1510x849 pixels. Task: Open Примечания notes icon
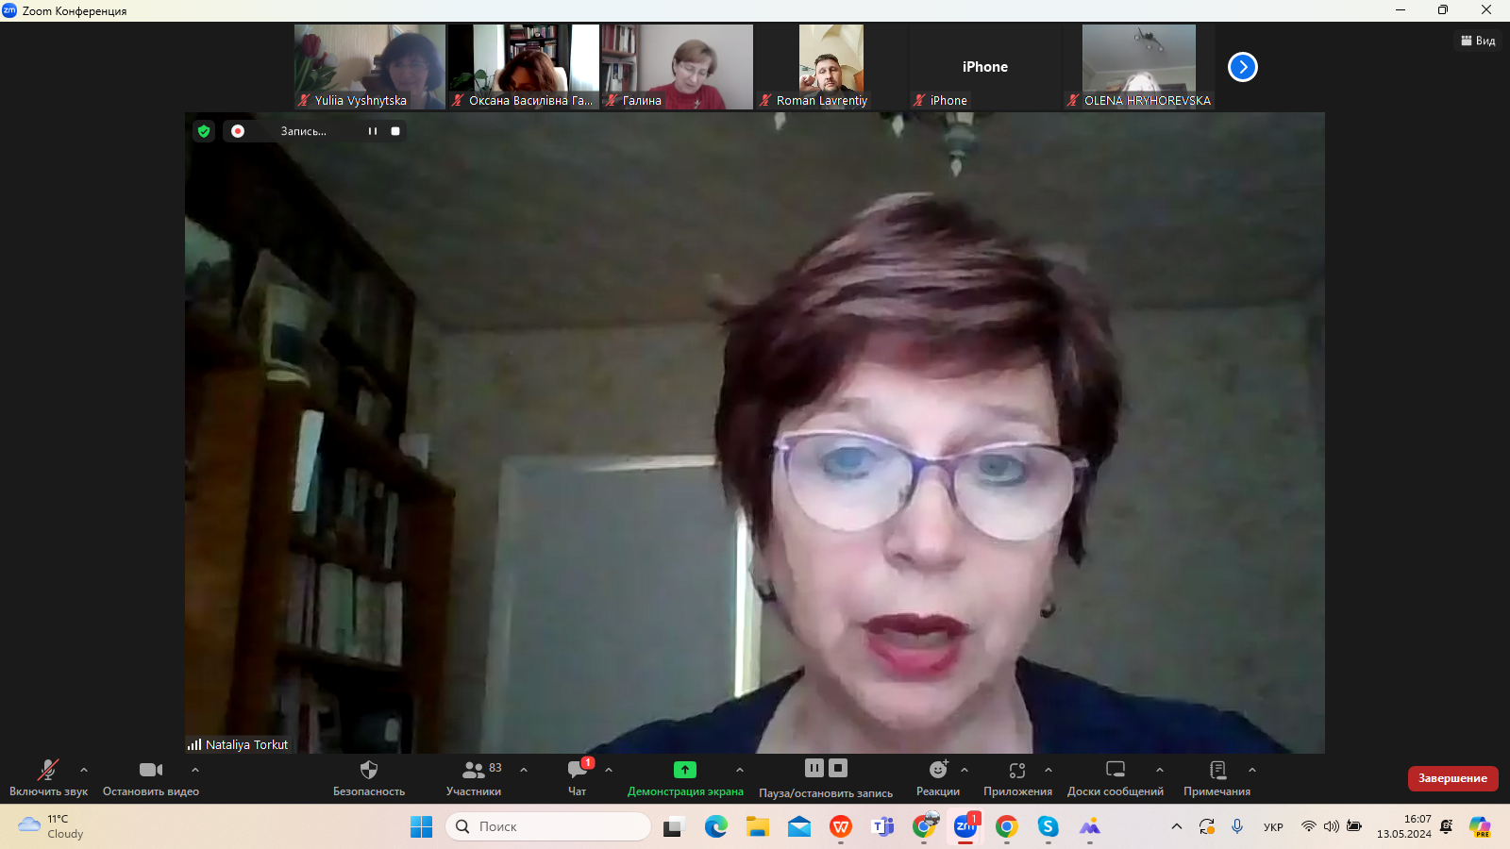1216,771
